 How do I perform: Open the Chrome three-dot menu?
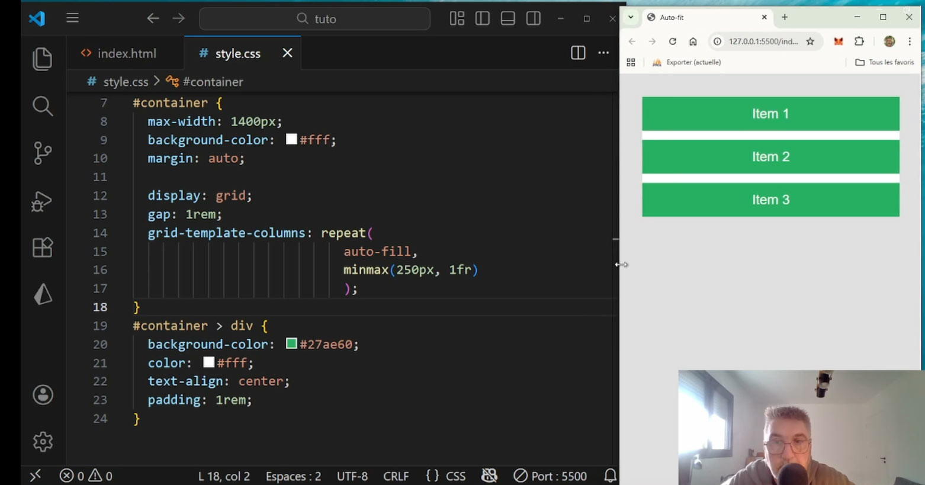pos(910,41)
